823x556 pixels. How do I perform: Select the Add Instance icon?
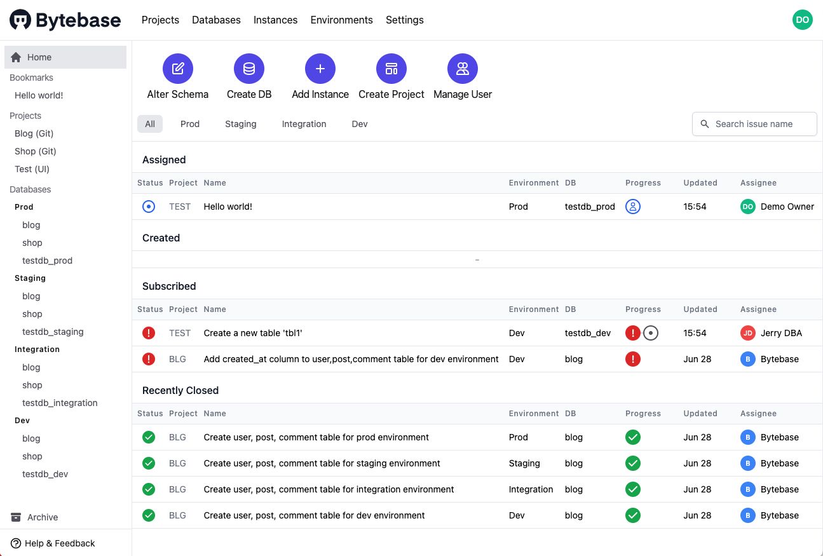coord(320,68)
